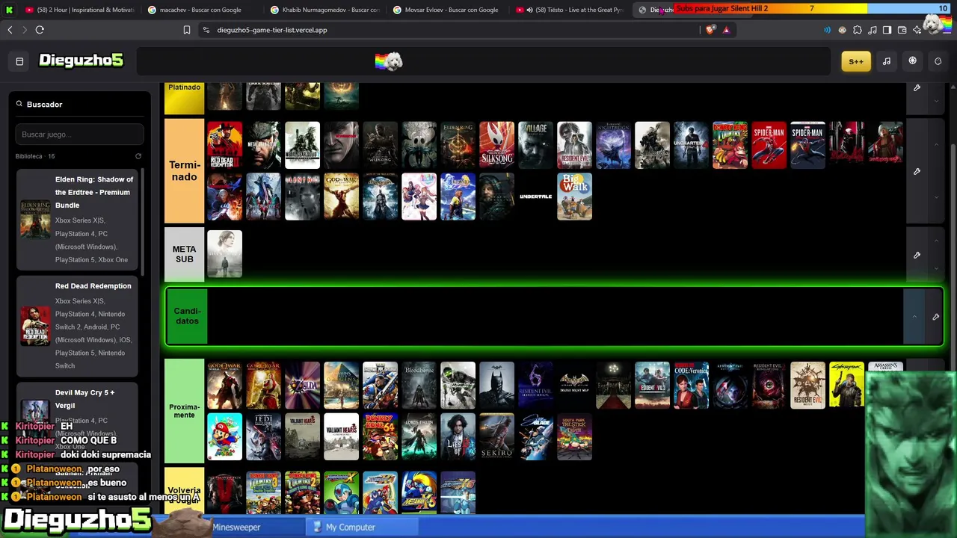Move the Terminado tier up with chevron

[x=936, y=145]
